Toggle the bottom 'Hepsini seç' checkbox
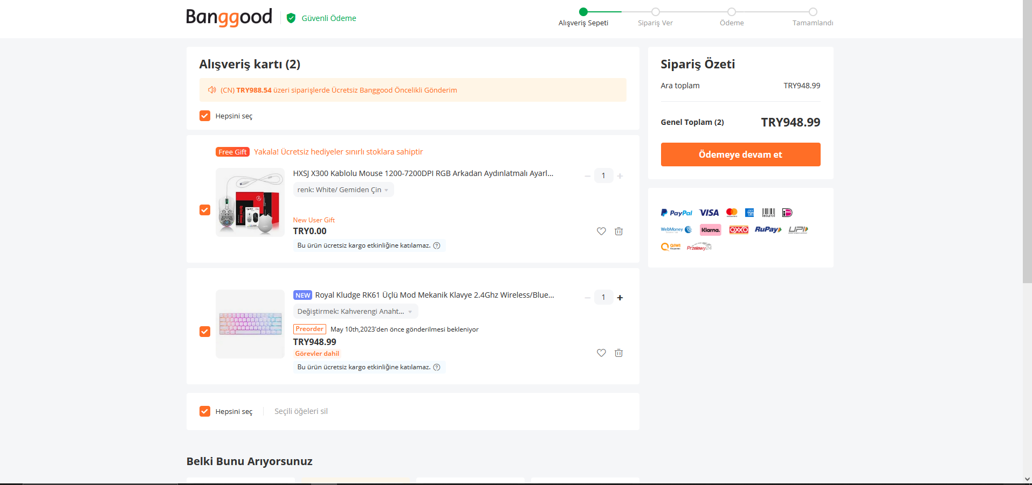The height and width of the screenshot is (485, 1032). pos(205,411)
